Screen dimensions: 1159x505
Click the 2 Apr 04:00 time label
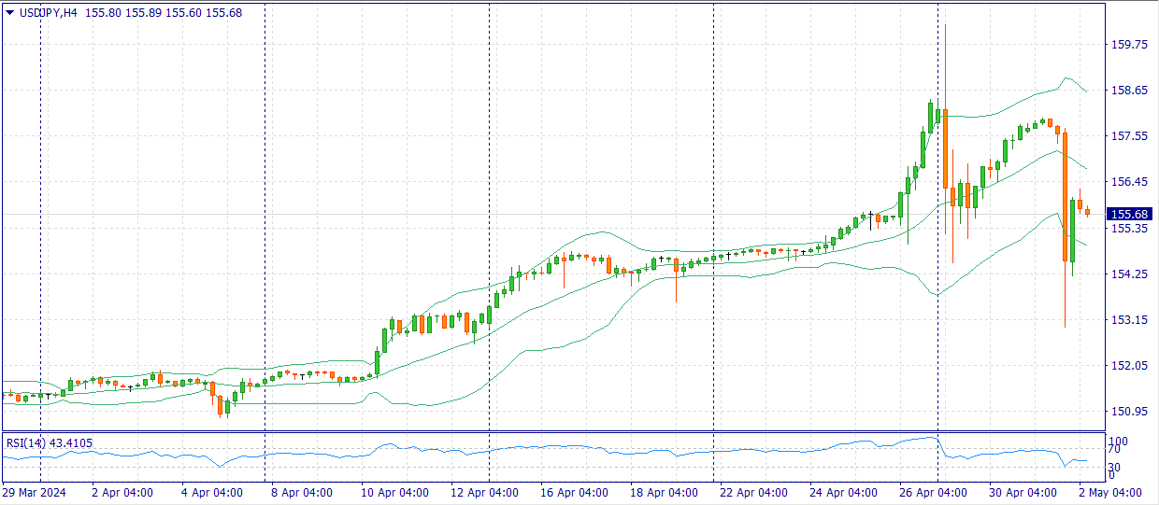[122, 492]
